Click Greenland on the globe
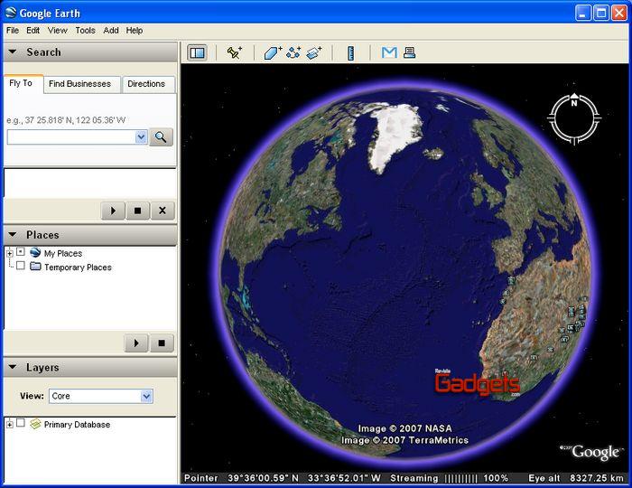632x488 pixels. tap(395, 136)
